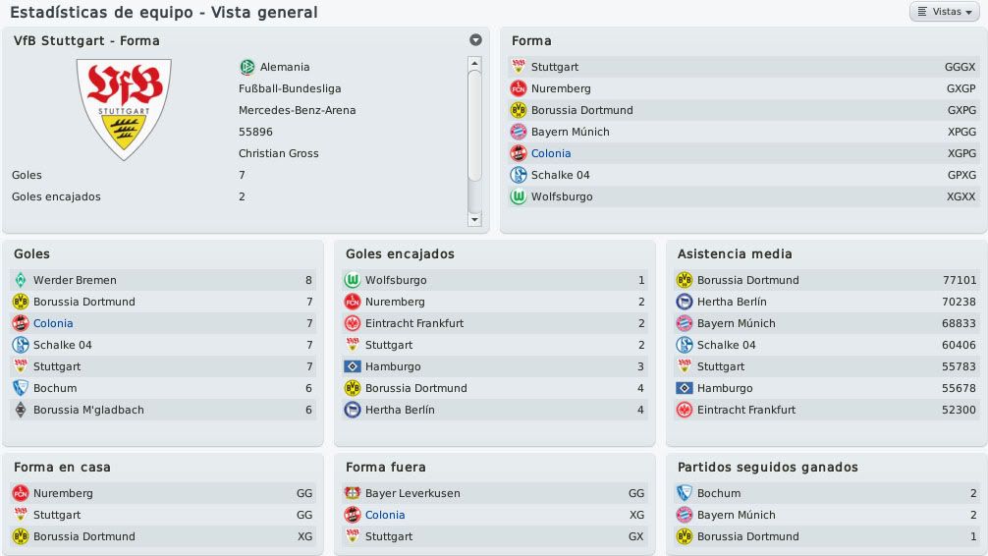The image size is (988, 556).
Task: Select Borussia Dortmund row in Asistencia media
Action: [827, 280]
